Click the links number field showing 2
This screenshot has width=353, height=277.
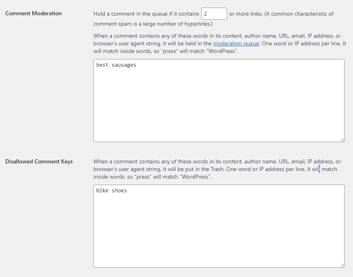click(x=214, y=14)
